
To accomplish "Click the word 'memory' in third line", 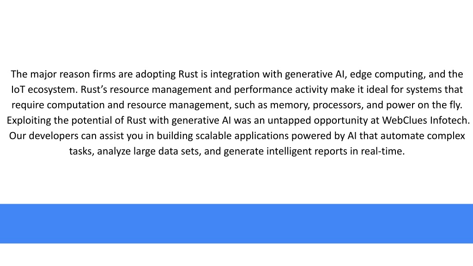I will click(289, 105).
